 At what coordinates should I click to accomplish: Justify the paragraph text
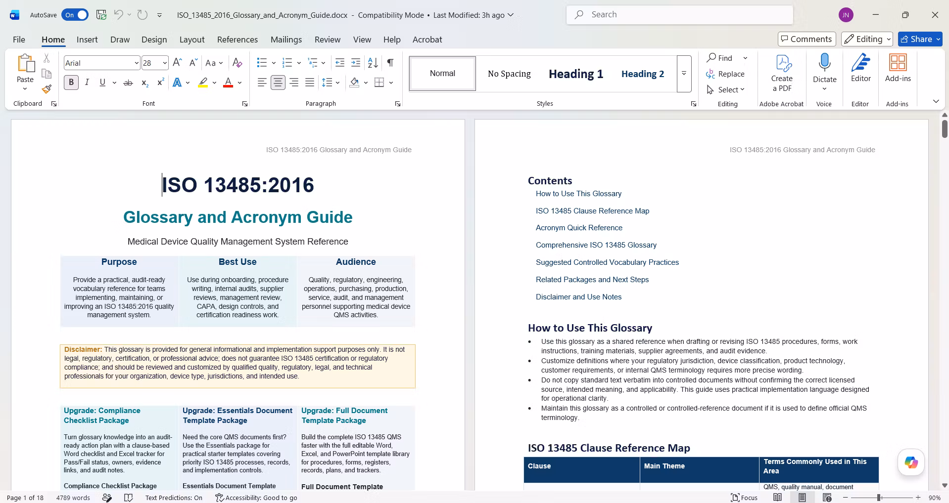[x=310, y=83]
